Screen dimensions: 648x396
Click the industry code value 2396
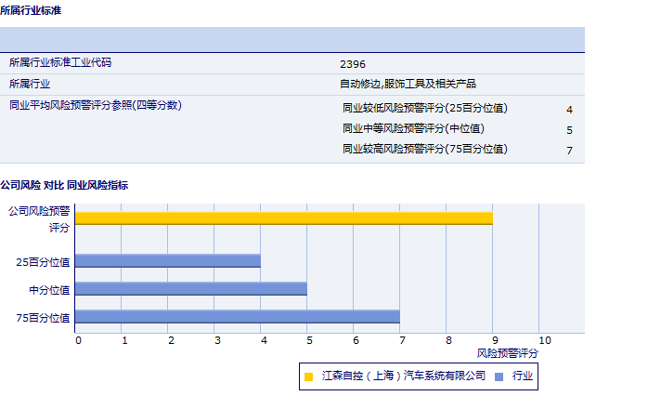tap(353, 64)
